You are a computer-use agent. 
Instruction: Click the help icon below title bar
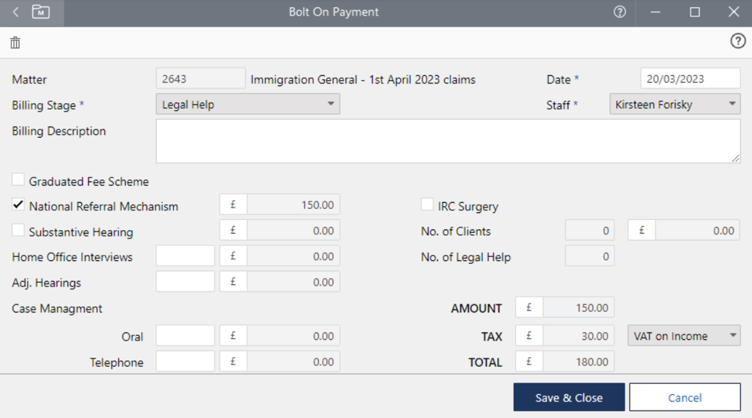coord(738,41)
